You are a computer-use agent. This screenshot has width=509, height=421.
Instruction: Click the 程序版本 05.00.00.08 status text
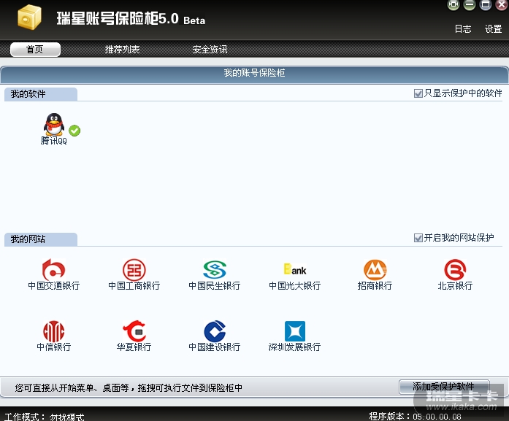(415, 416)
